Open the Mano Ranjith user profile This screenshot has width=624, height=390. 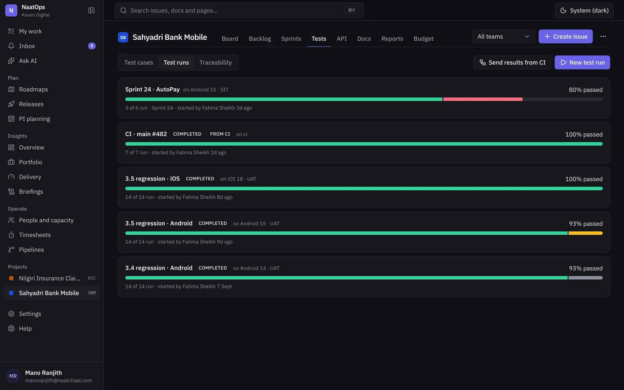[52, 376]
